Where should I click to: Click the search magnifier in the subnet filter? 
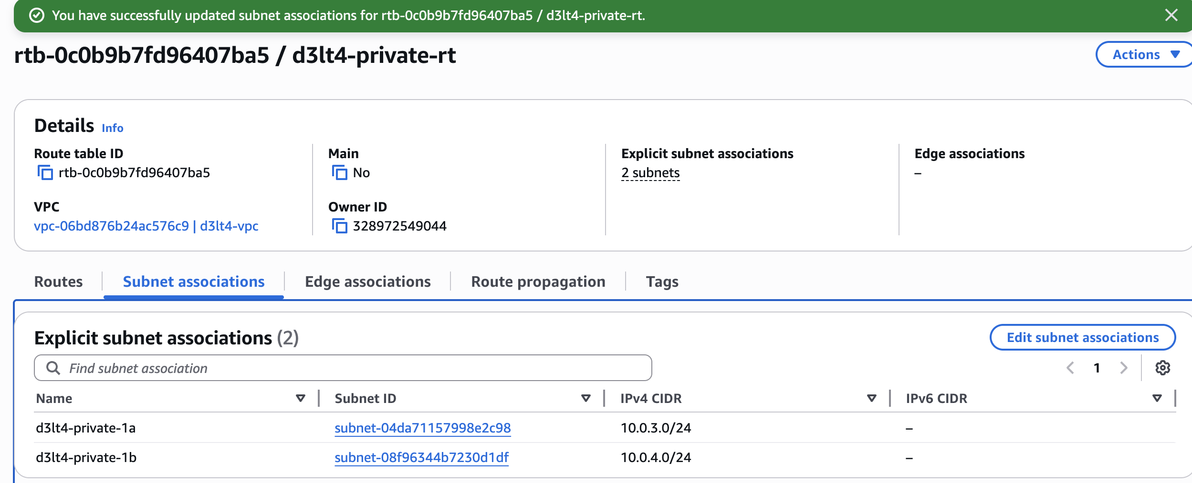pyautogui.click(x=52, y=367)
